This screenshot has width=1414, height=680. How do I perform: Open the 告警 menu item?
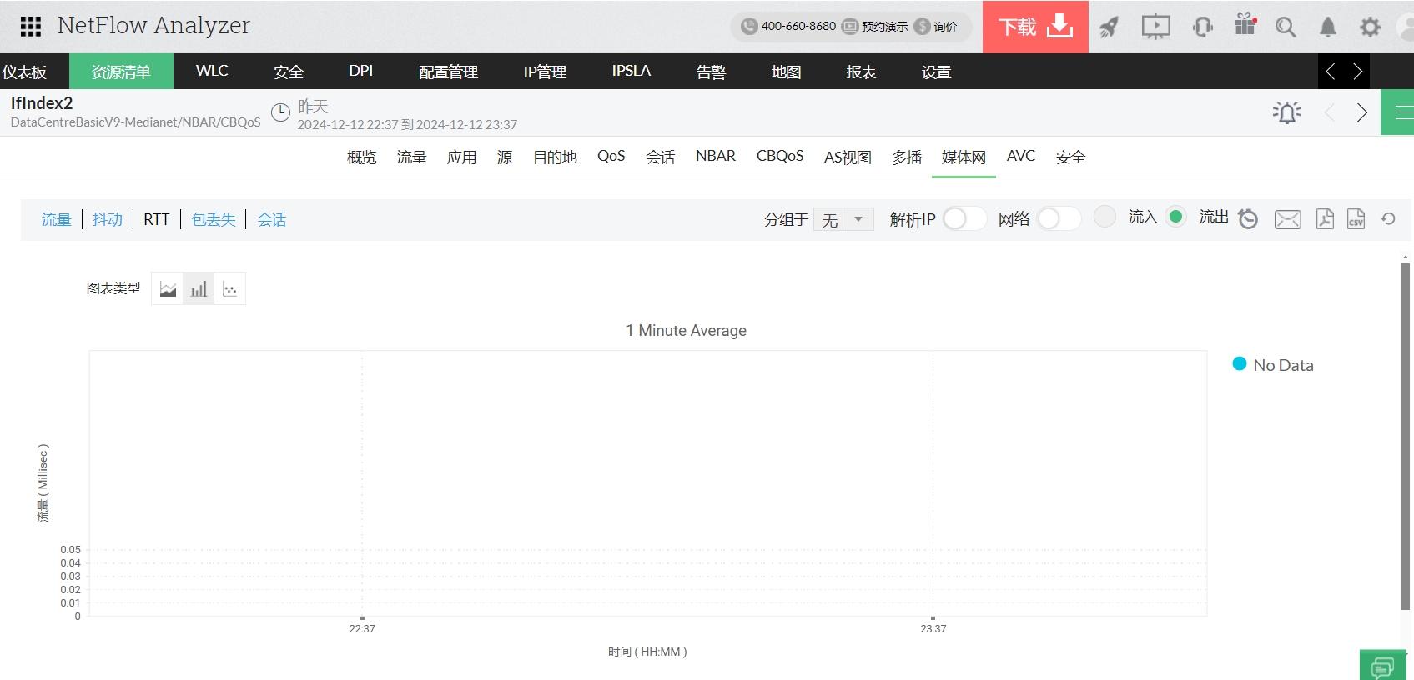click(711, 72)
